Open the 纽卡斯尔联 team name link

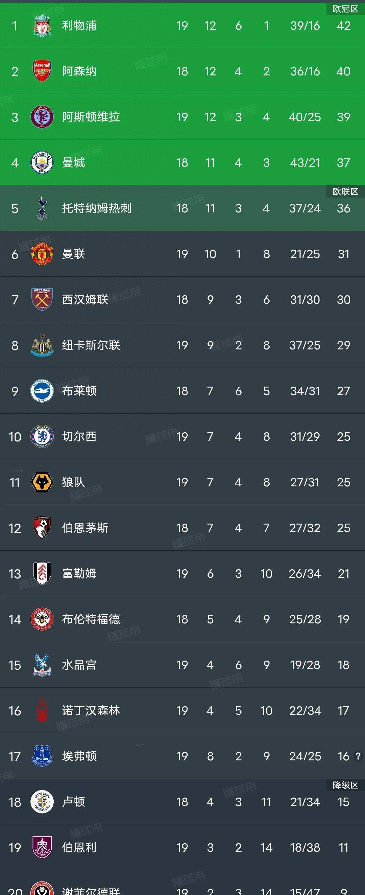click(91, 345)
